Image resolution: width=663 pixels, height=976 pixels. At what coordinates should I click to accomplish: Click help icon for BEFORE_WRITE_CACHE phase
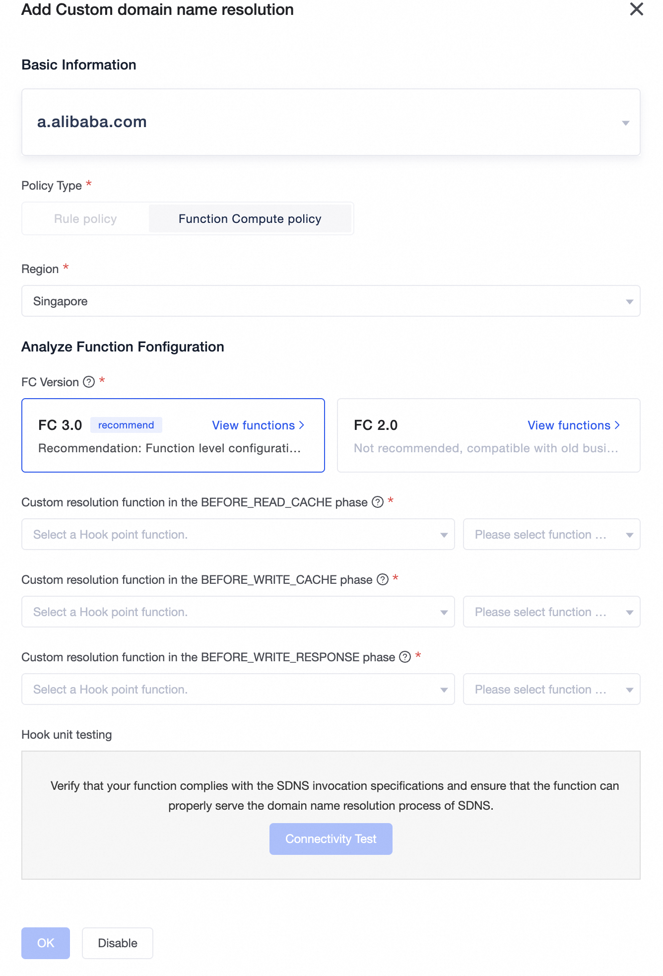pyautogui.click(x=383, y=579)
